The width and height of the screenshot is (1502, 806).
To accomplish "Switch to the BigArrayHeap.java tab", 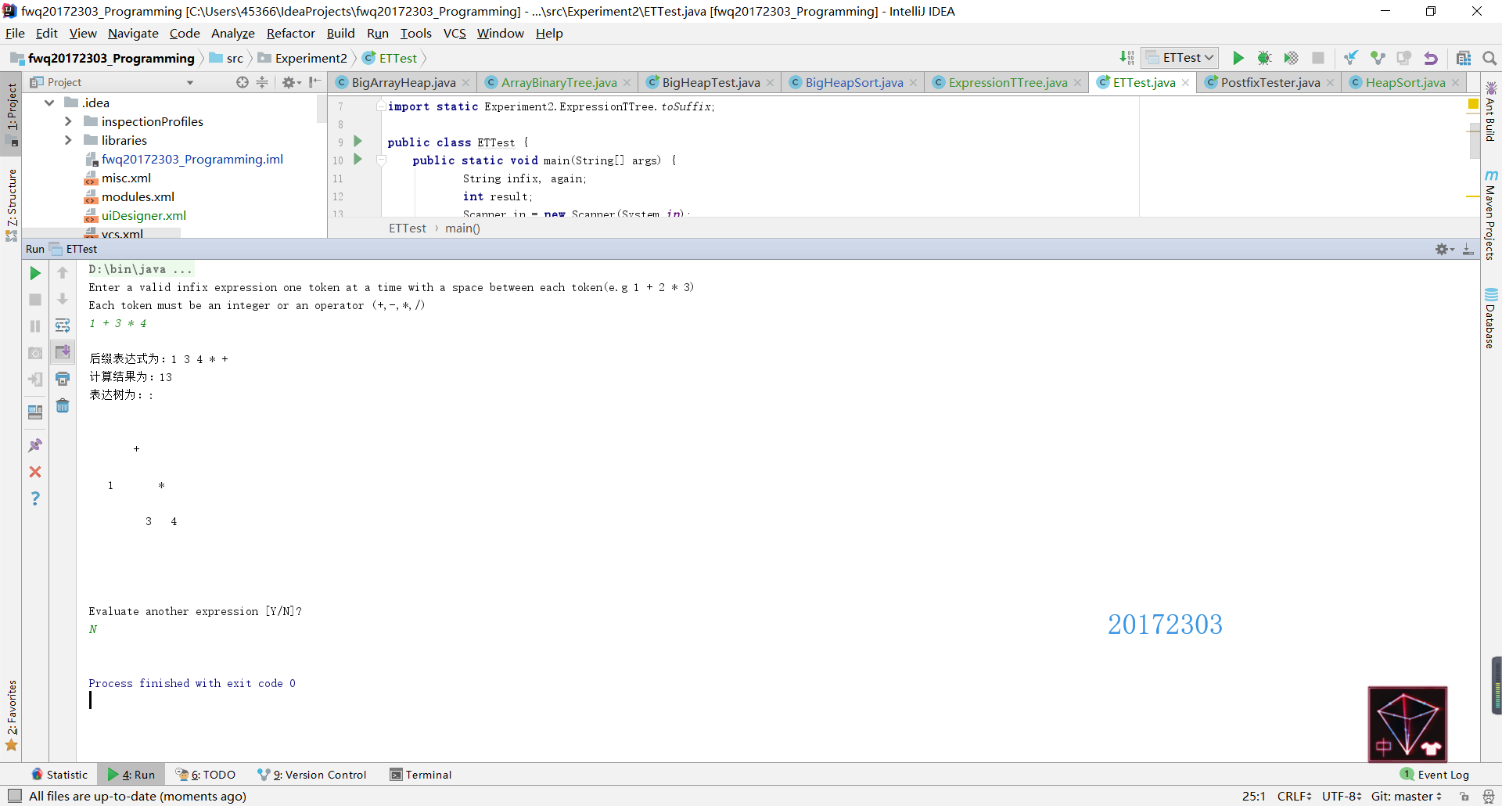I will [403, 82].
